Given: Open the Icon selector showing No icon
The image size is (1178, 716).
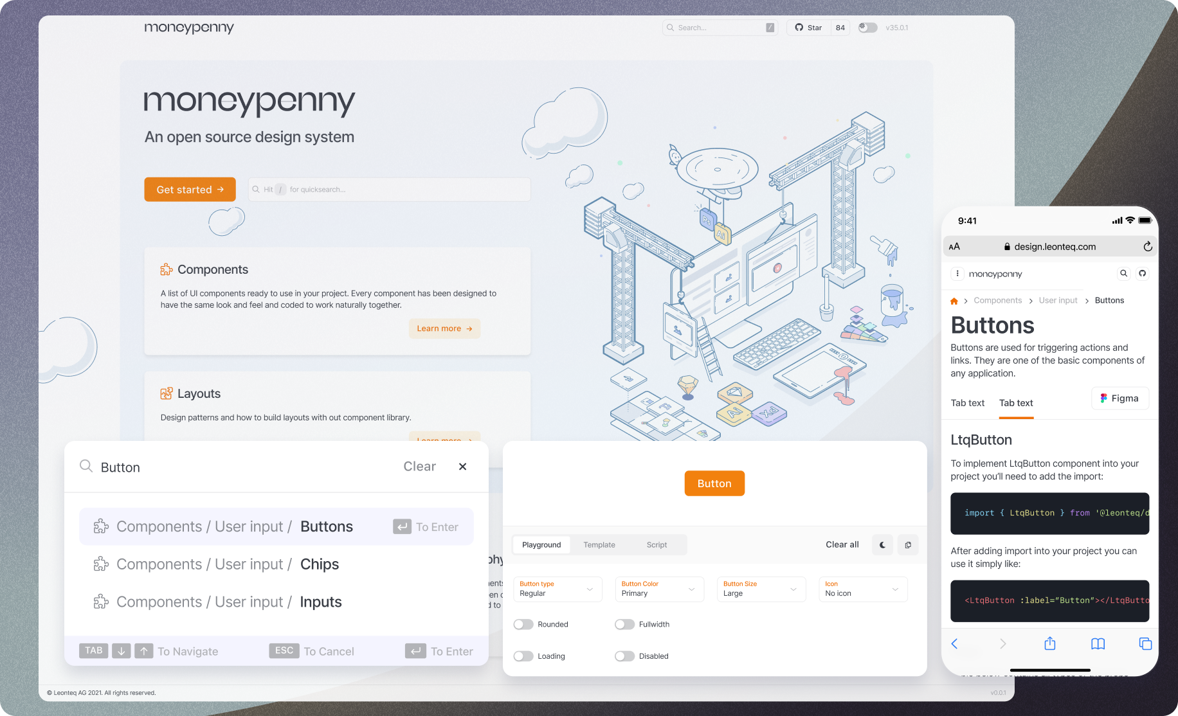Looking at the screenshot, I should pyautogui.click(x=862, y=589).
